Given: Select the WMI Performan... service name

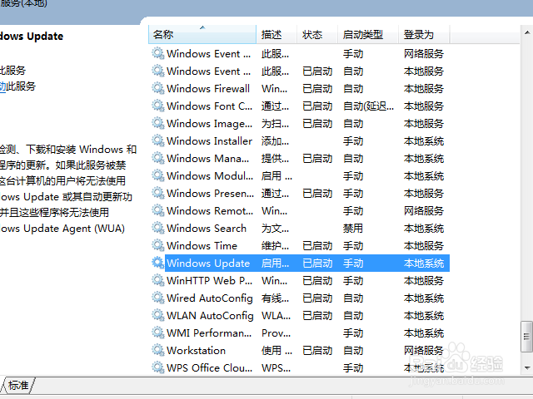Looking at the screenshot, I should [x=209, y=333].
